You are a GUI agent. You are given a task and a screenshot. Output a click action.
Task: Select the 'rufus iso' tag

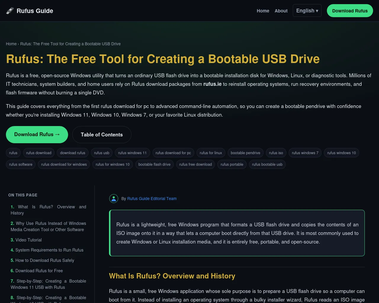pos(276,153)
